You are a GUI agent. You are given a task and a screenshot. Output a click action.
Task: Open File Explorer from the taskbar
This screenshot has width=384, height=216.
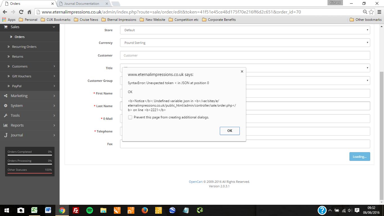[x=103, y=210]
